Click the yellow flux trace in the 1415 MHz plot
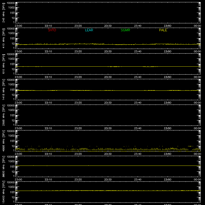 (x=108, y=90)
